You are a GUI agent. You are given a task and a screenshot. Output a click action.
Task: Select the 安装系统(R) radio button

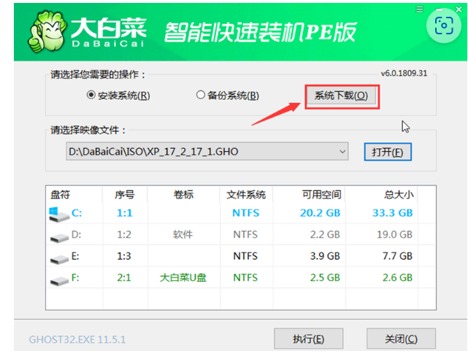click(91, 96)
